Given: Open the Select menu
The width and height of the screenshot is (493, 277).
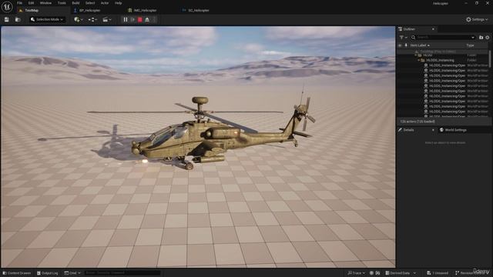Looking at the screenshot, I should click(x=90, y=3).
